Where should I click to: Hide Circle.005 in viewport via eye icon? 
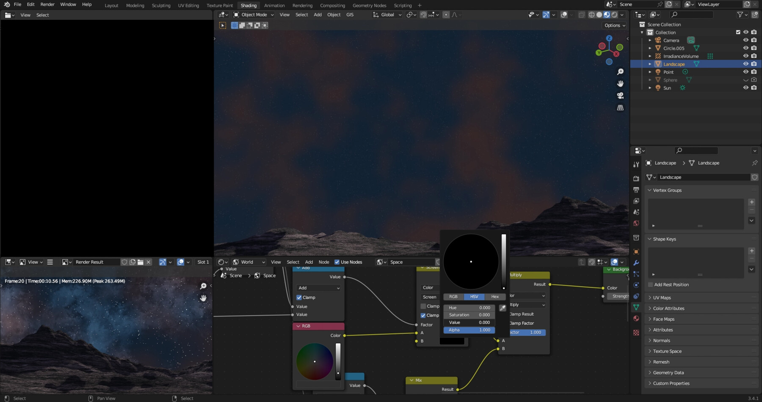pyautogui.click(x=745, y=48)
